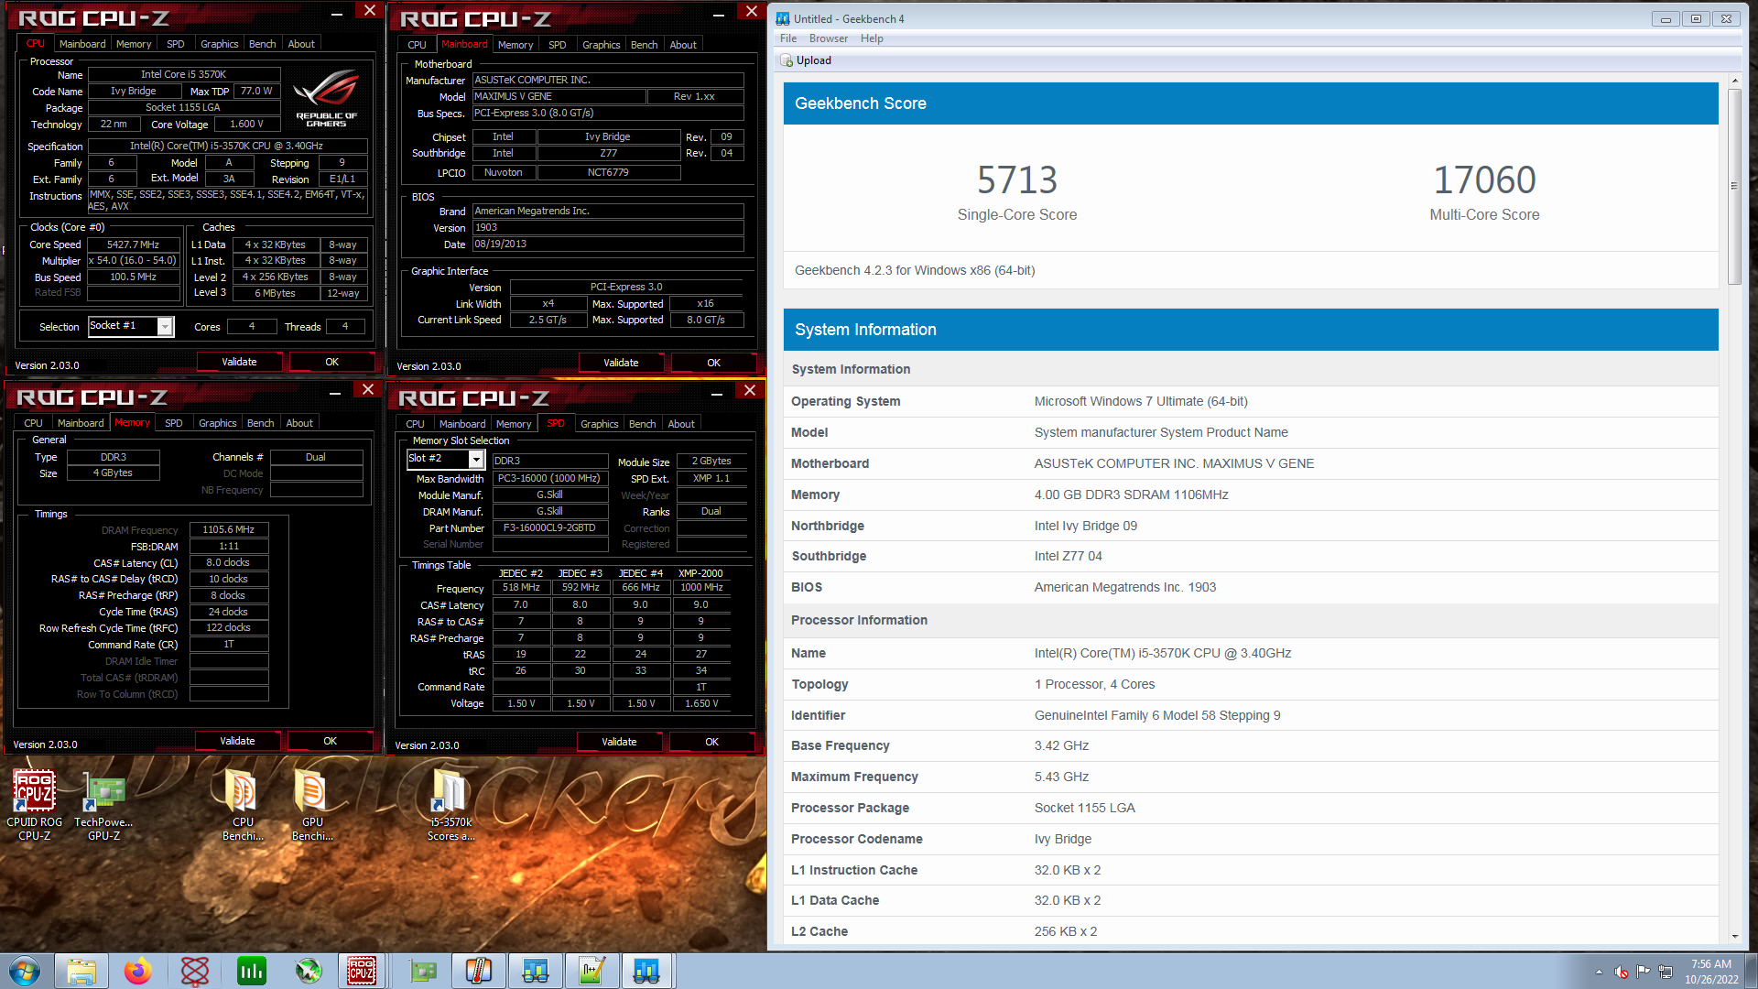Image resolution: width=1758 pixels, height=989 pixels.
Task: Click the thermometer app taskbar icon
Action: tap(479, 971)
